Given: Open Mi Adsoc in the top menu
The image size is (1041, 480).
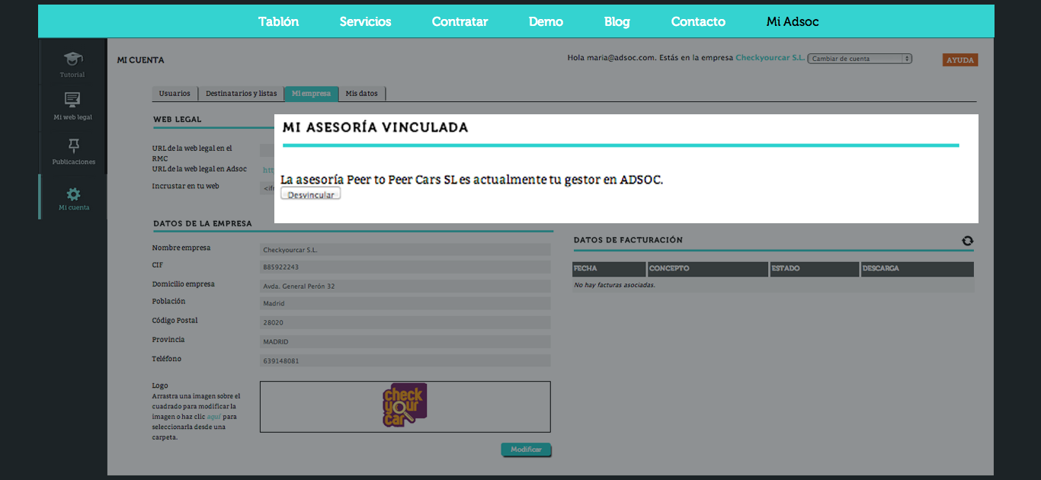Looking at the screenshot, I should click(x=793, y=21).
